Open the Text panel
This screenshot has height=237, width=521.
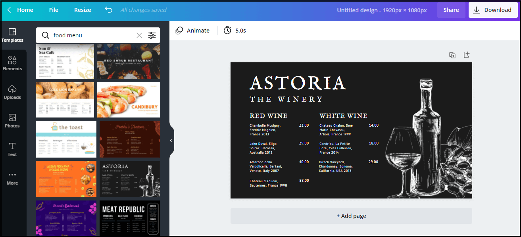coord(12,149)
